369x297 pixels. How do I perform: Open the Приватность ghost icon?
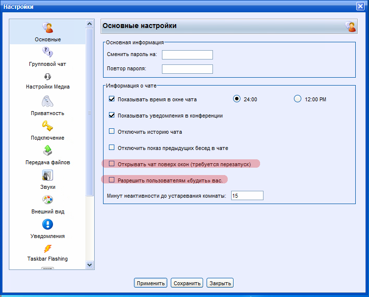48,101
